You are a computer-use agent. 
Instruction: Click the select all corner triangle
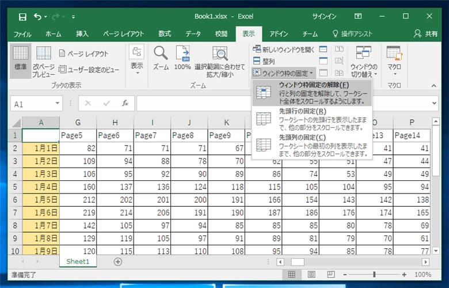point(16,123)
